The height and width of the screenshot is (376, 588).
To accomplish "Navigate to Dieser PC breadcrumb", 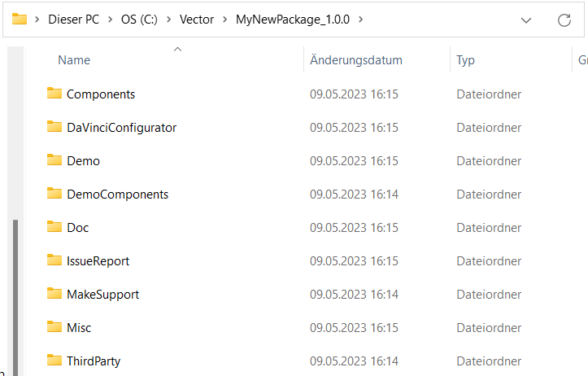I will (x=73, y=20).
